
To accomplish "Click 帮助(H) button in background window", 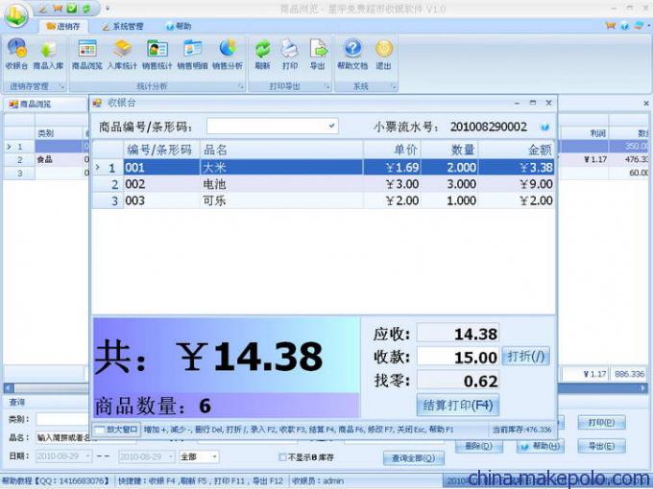I will point(540,446).
